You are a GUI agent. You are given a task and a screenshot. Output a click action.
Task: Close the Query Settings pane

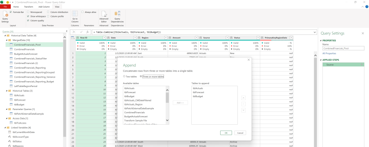[x=363, y=33]
